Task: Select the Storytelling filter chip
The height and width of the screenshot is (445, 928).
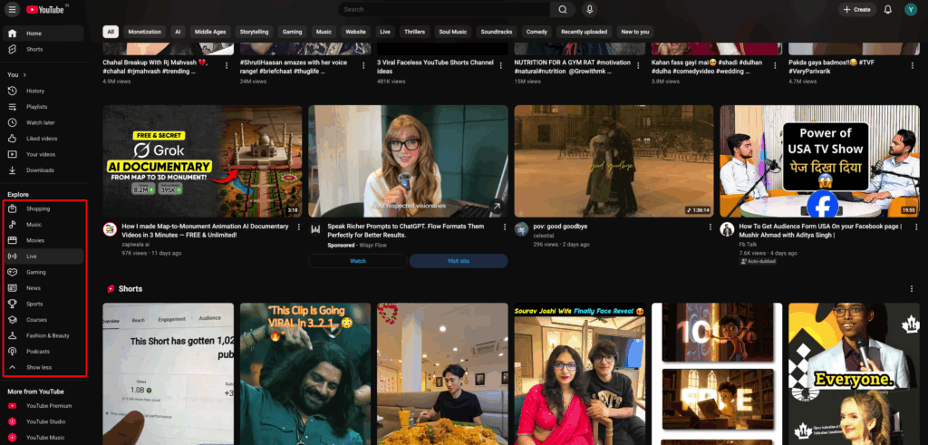Action: 254,32
